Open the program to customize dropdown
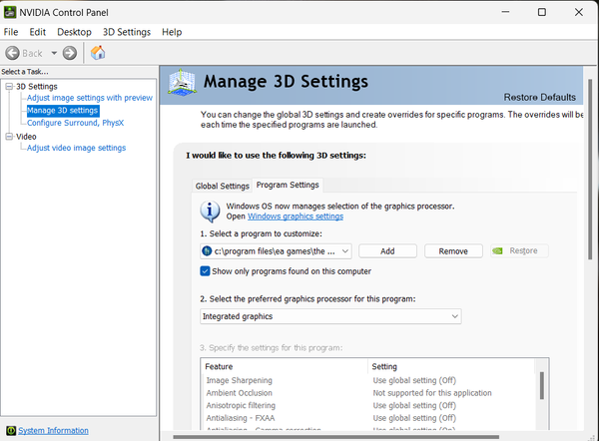599x441 pixels. pyautogui.click(x=275, y=251)
